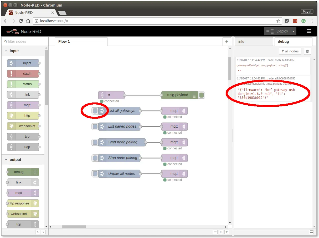Select mqtt node connected to Unpair all nodes
The width and height of the screenshot is (319, 238).
174,174
